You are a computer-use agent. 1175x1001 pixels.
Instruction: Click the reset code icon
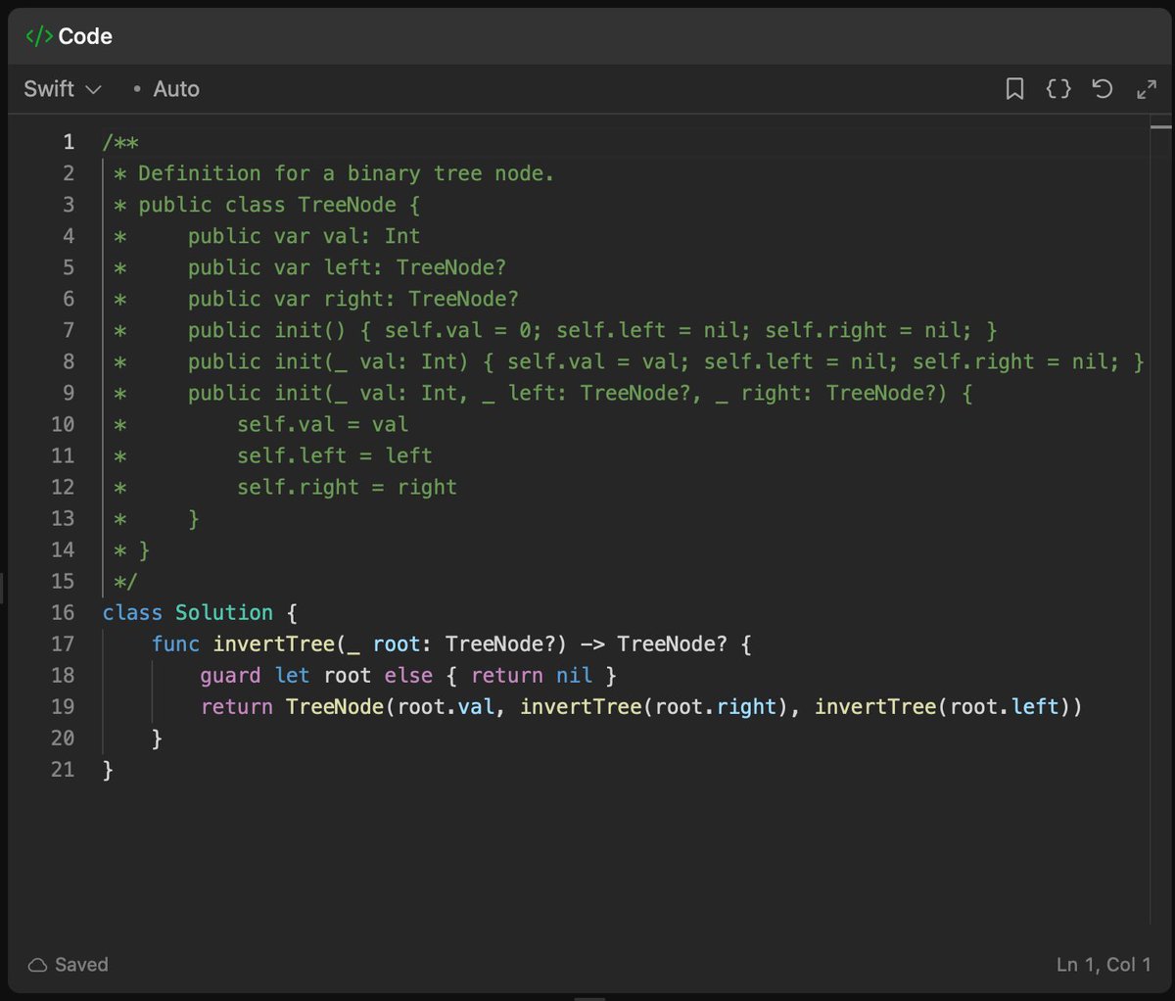click(1103, 88)
